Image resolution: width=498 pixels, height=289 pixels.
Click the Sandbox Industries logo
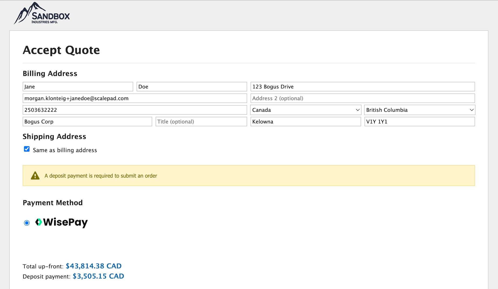pos(42,13)
